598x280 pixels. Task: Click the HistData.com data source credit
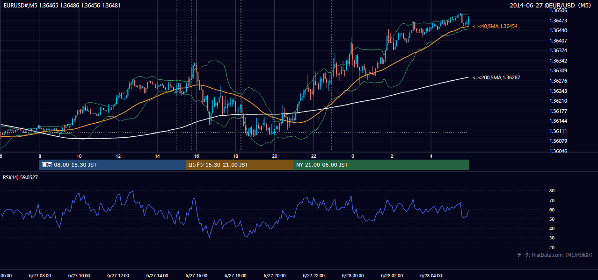tap(555, 255)
